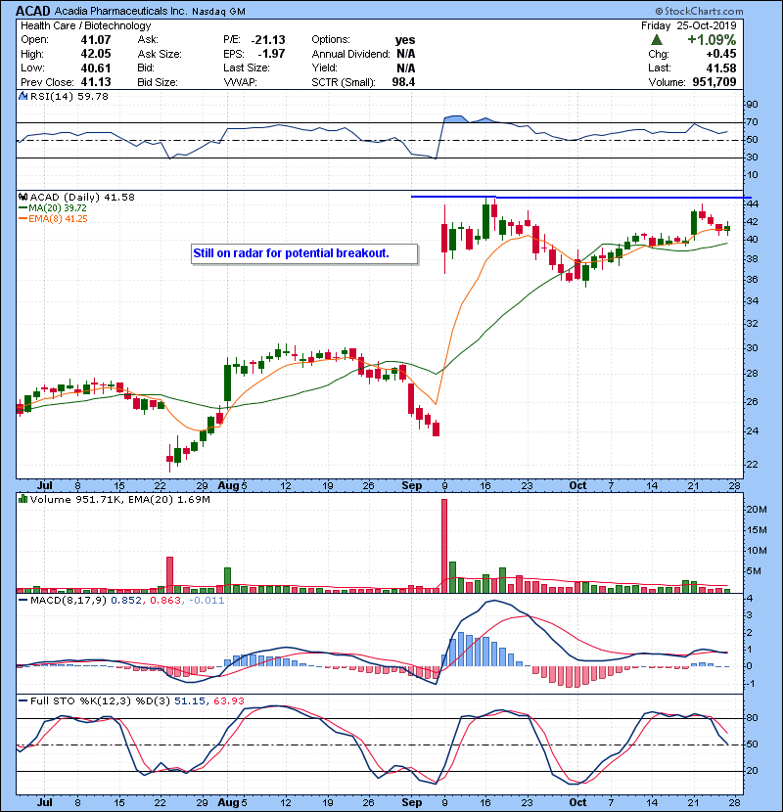The height and width of the screenshot is (812, 783).
Task: Click the candlestick icon next to ACAD (Daily)
Action: pos(23,198)
